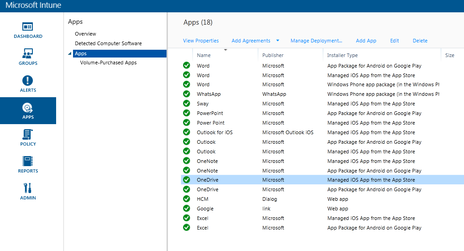Select WhatsApp app name
The image size is (464, 251).
[x=209, y=94]
